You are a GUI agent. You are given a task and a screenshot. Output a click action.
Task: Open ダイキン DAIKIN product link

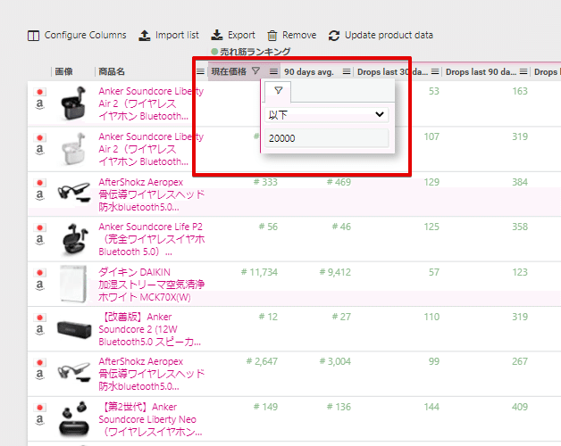click(151, 285)
